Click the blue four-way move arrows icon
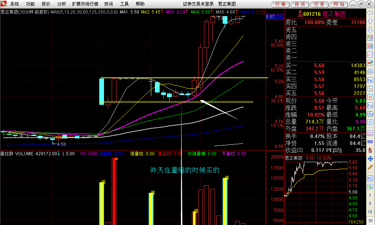This screenshot has width=375, height=225. 370,159
